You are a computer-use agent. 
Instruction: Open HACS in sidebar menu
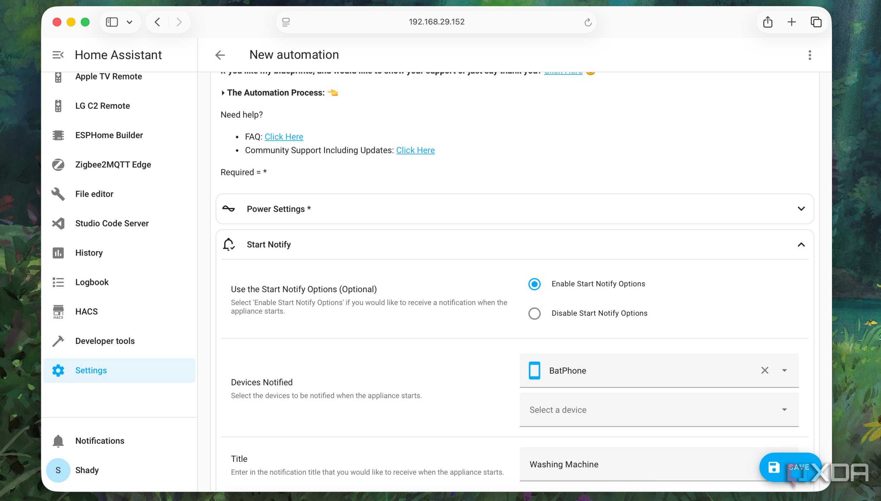[x=119, y=311]
